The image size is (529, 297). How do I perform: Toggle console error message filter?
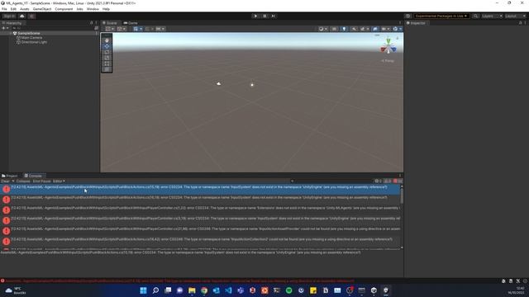point(398,181)
